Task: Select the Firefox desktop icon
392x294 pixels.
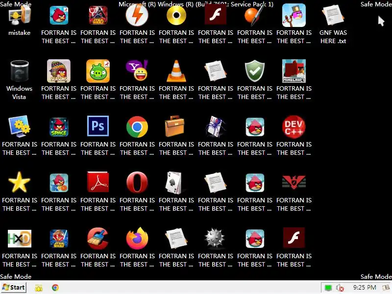Action: 137,238
